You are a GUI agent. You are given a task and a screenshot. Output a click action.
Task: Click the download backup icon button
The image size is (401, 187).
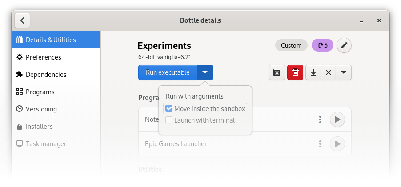tap(313, 72)
